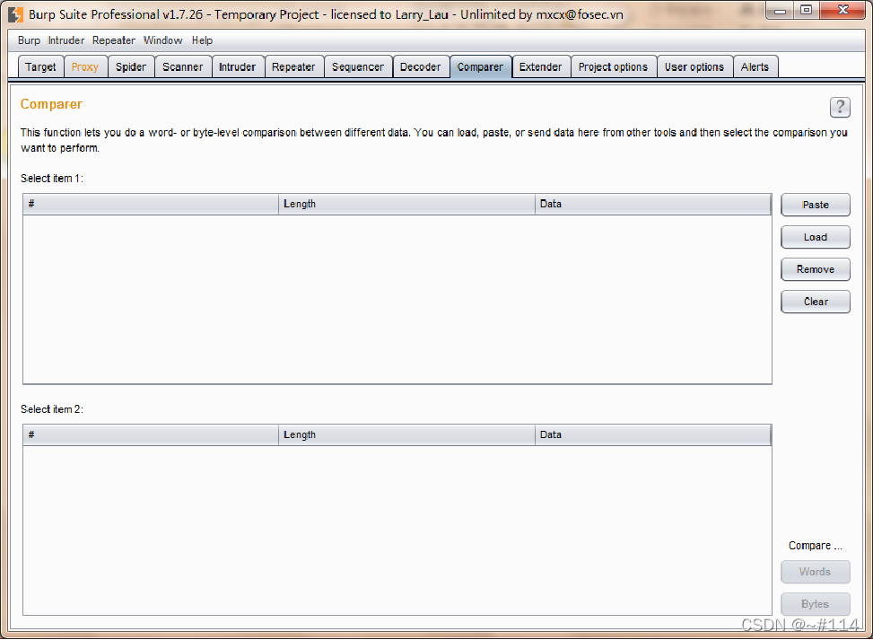The width and height of the screenshot is (873, 640).
Task: Open the Repeater menu in menu bar
Action: coord(114,40)
